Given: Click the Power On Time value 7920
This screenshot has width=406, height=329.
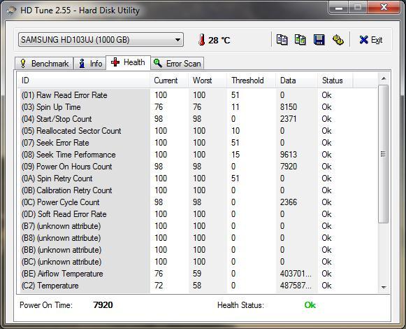Looking at the screenshot, I should coord(103,305).
